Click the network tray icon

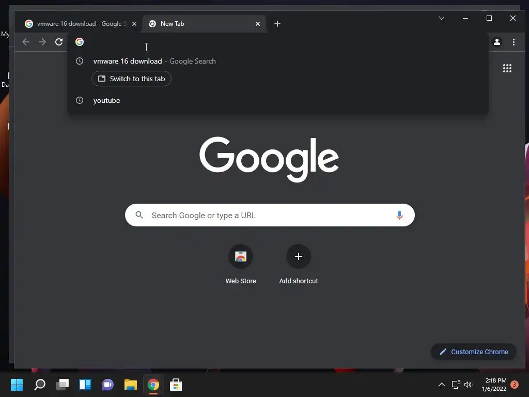456,385
